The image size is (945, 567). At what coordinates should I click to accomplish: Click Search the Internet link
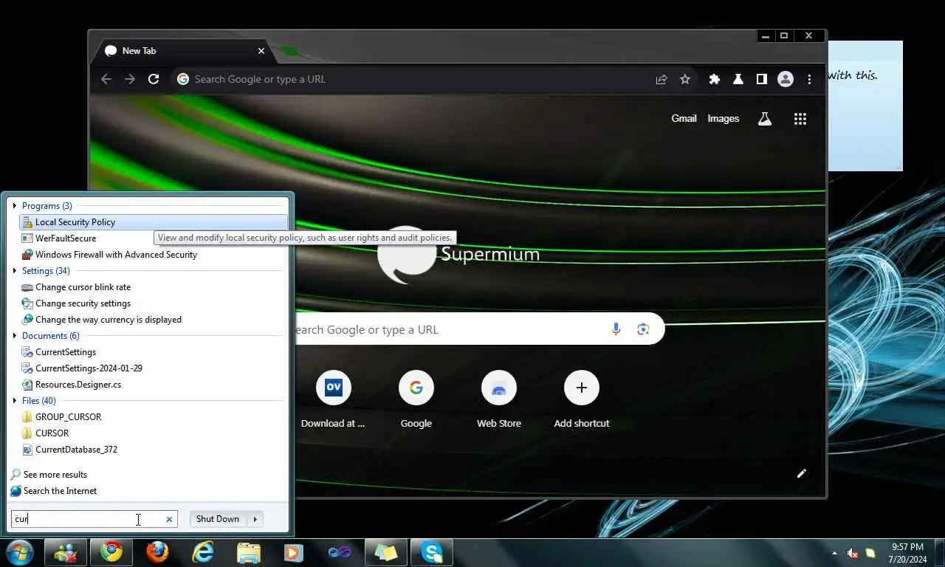click(54, 491)
